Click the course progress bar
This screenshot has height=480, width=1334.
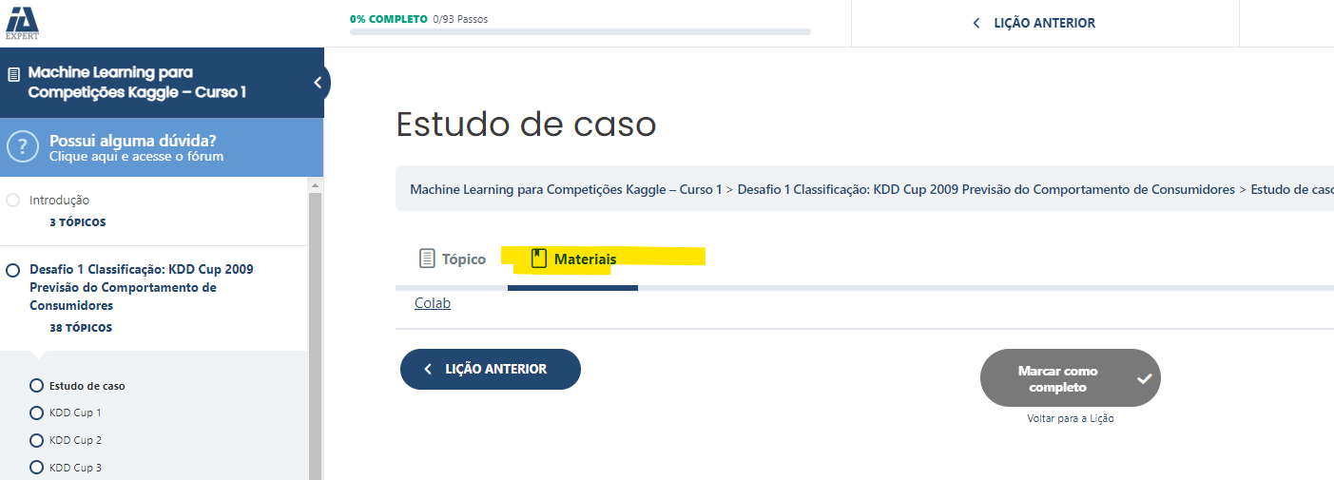pos(580,31)
